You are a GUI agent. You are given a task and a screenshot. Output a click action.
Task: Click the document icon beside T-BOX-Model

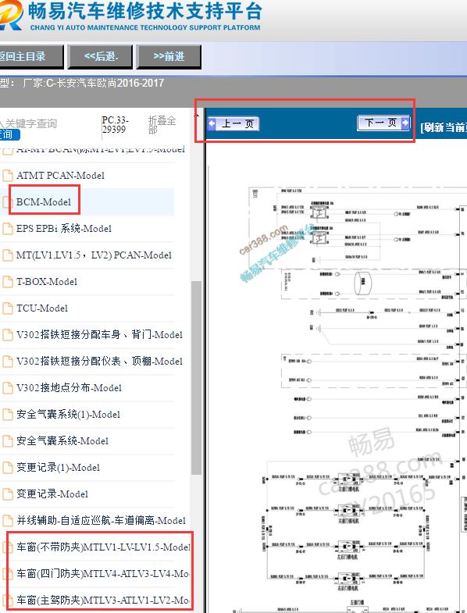(x=8, y=281)
